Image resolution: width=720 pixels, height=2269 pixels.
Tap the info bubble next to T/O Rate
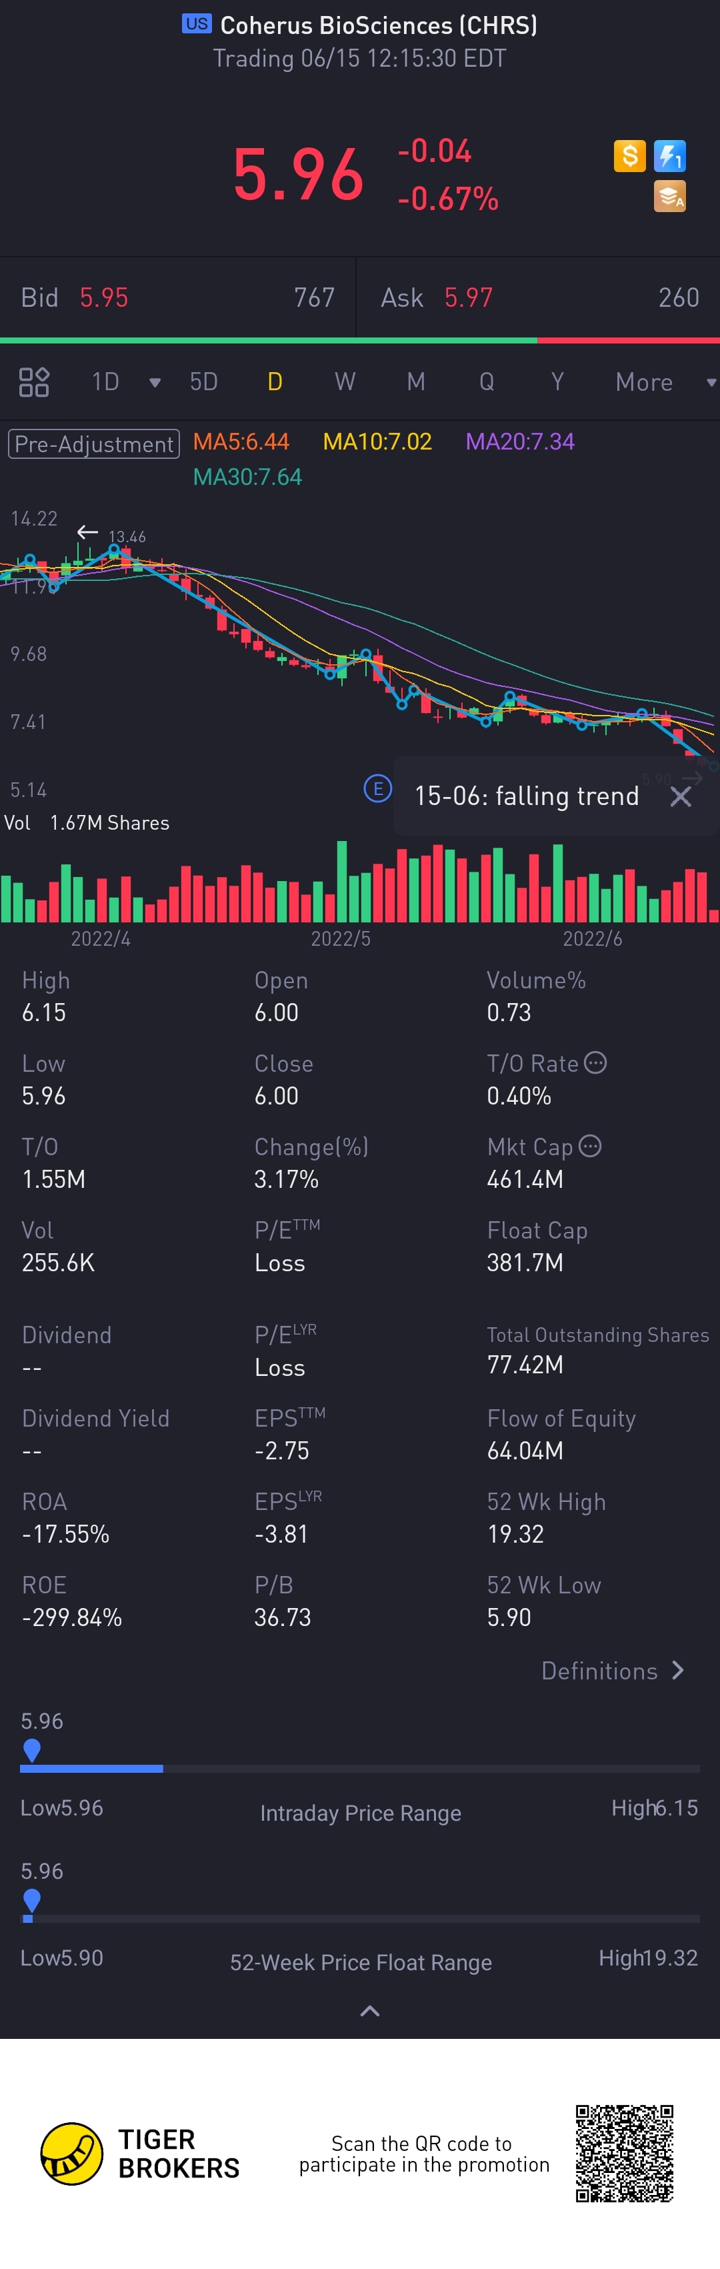[x=596, y=1063]
